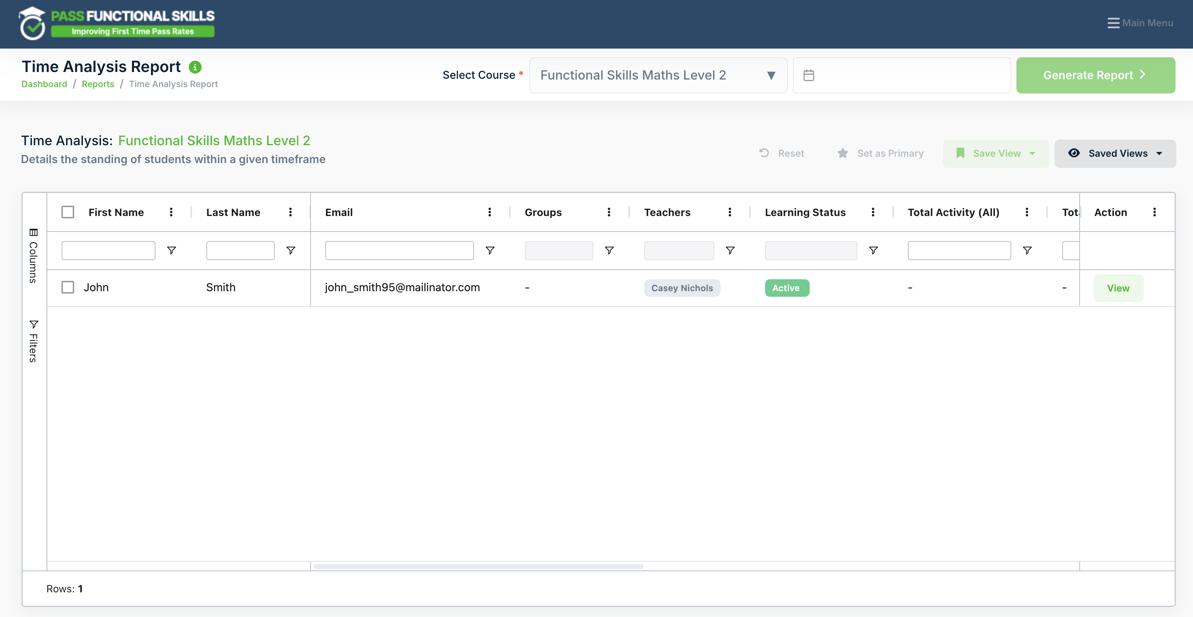Tick the select-all checkbox in the header row

(x=68, y=212)
